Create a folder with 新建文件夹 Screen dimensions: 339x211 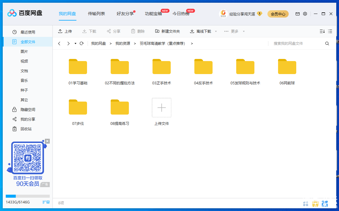point(167,31)
